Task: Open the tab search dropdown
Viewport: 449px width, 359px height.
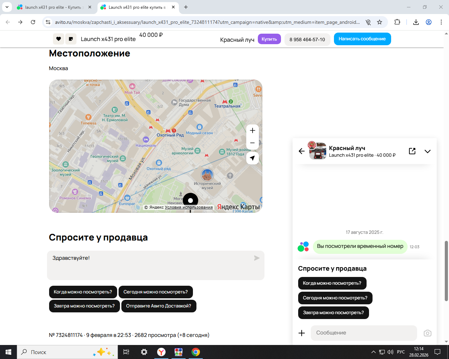Action: [7, 7]
